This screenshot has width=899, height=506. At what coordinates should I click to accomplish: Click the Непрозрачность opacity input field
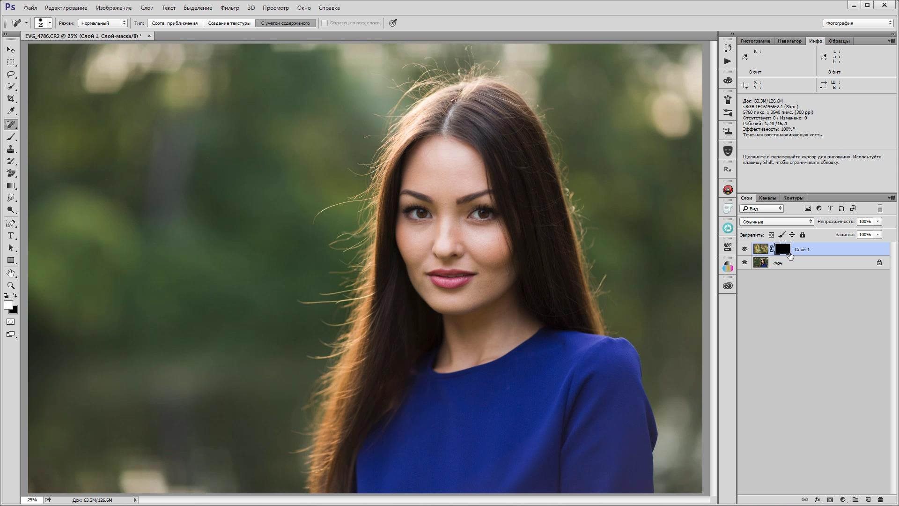(864, 221)
